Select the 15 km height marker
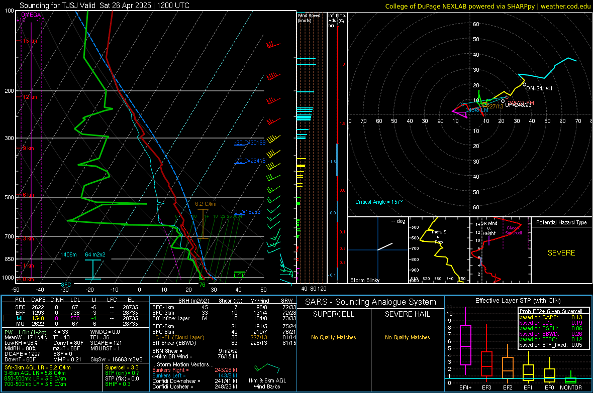Viewport: 593px width, 393px height. 30,41
